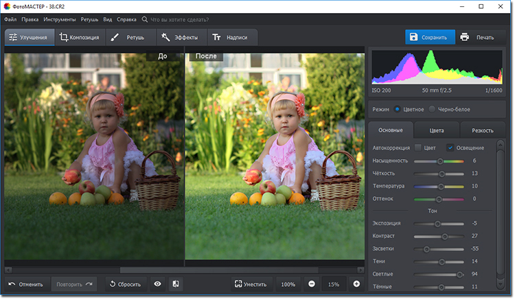
Task: Select the Черно-белое mode radio button
Action: pyautogui.click(x=432, y=109)
